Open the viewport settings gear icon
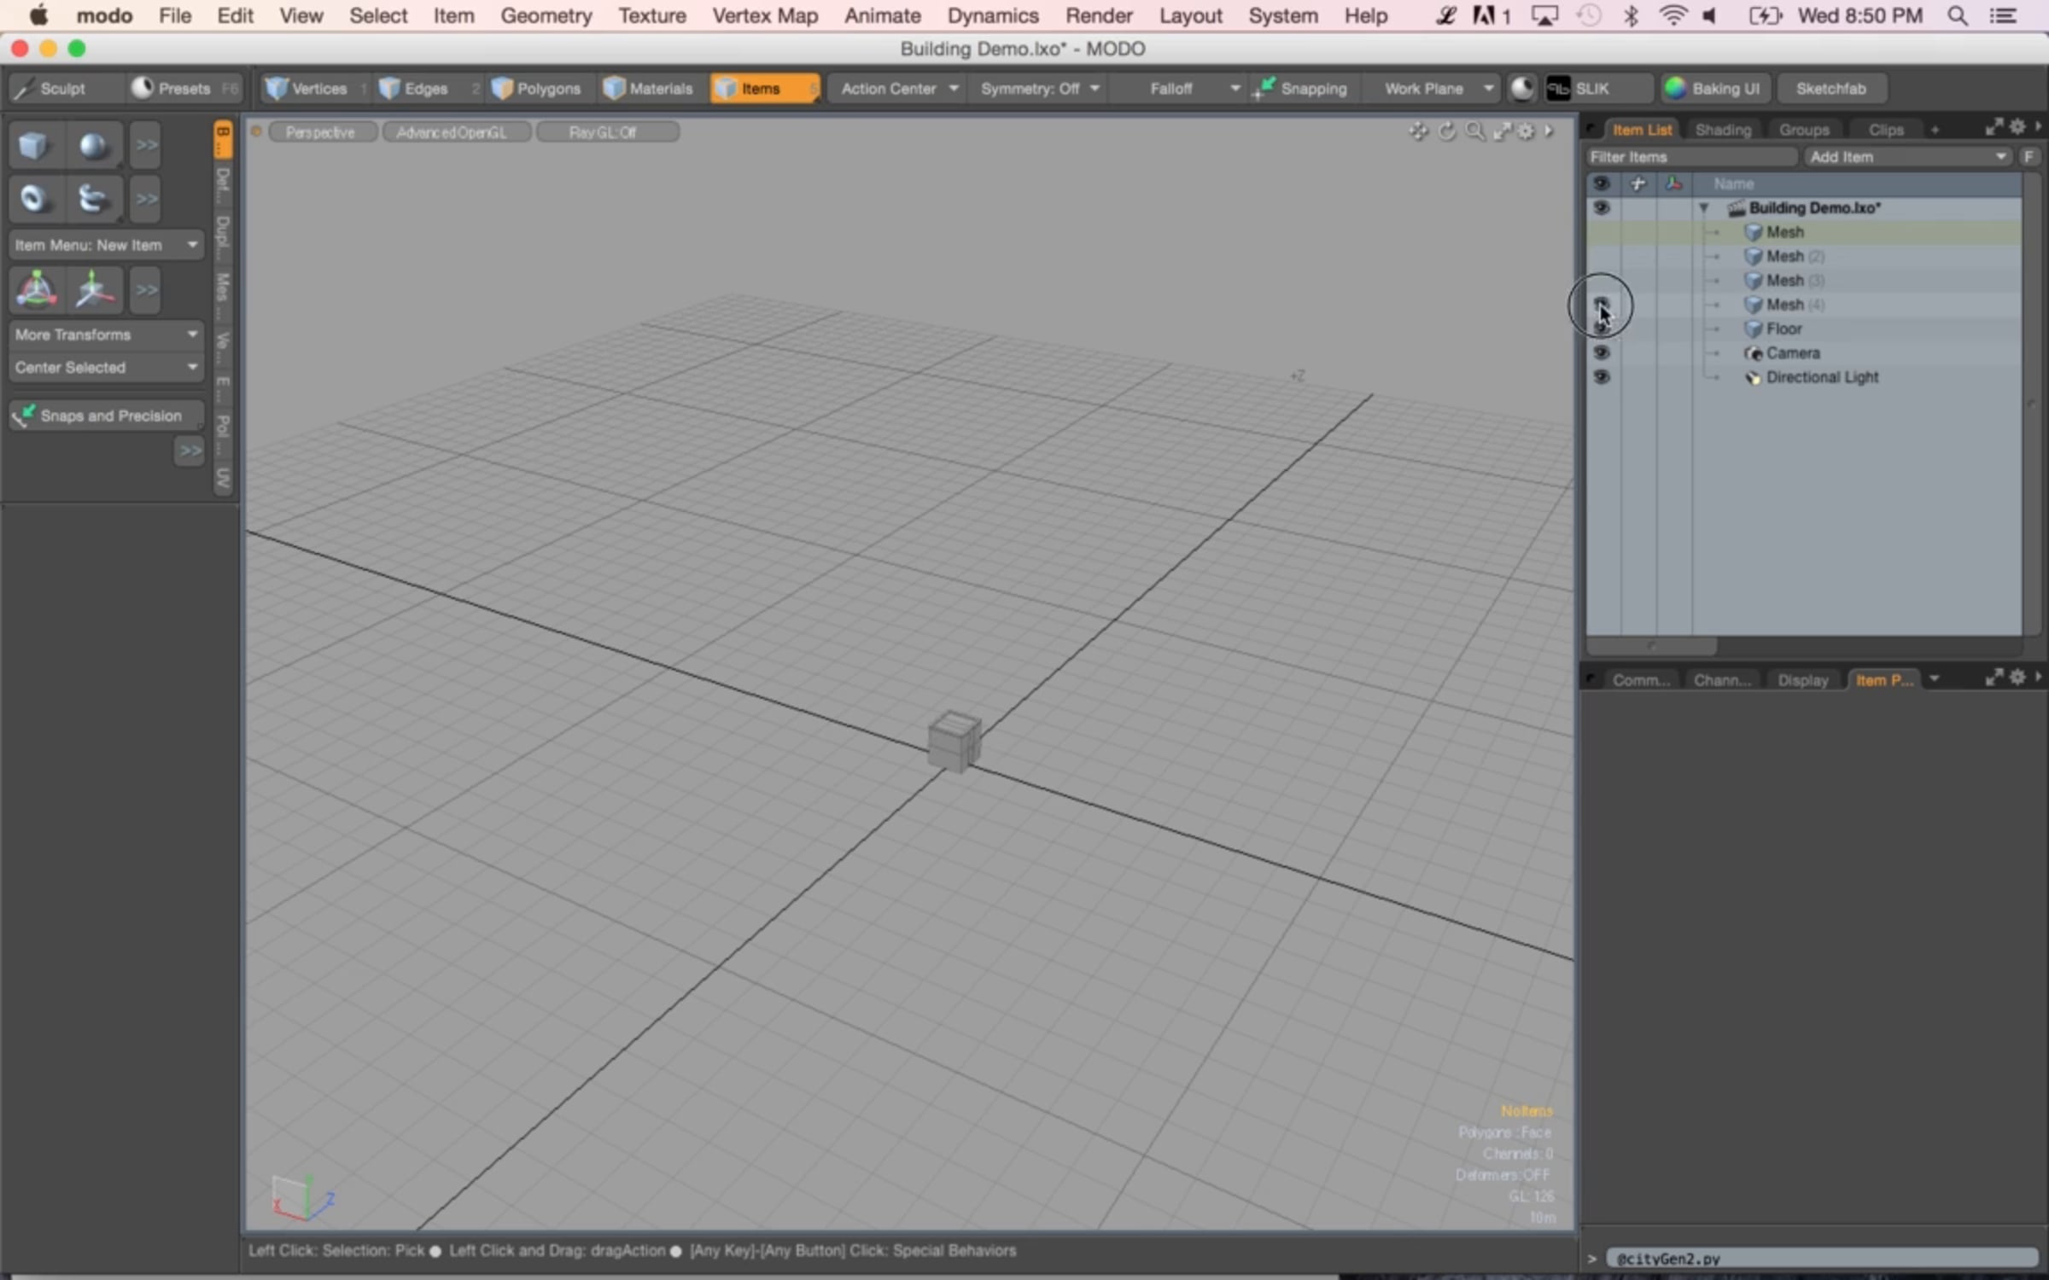Screen dimensions: 2049x1280 click(1526, 131)
